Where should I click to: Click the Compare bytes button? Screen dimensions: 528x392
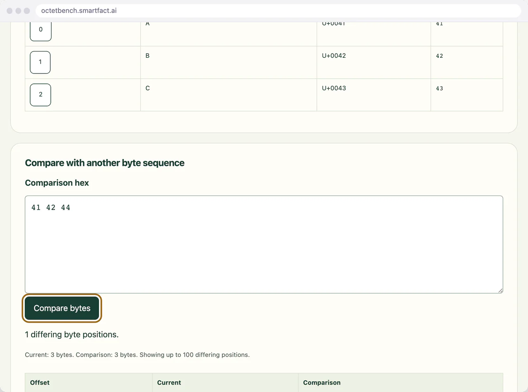point(62,308)
